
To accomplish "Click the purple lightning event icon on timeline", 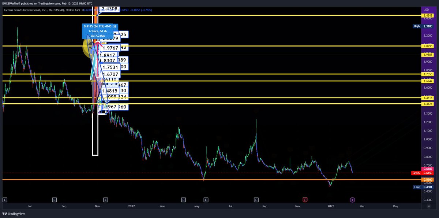I will pyautogui.click(x=352, y=200).
